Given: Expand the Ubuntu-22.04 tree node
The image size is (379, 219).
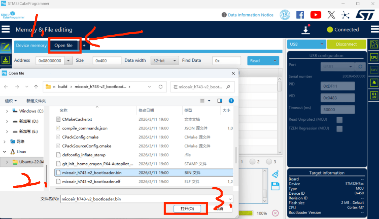Looking at the screenshot, I should coord(7,162).
